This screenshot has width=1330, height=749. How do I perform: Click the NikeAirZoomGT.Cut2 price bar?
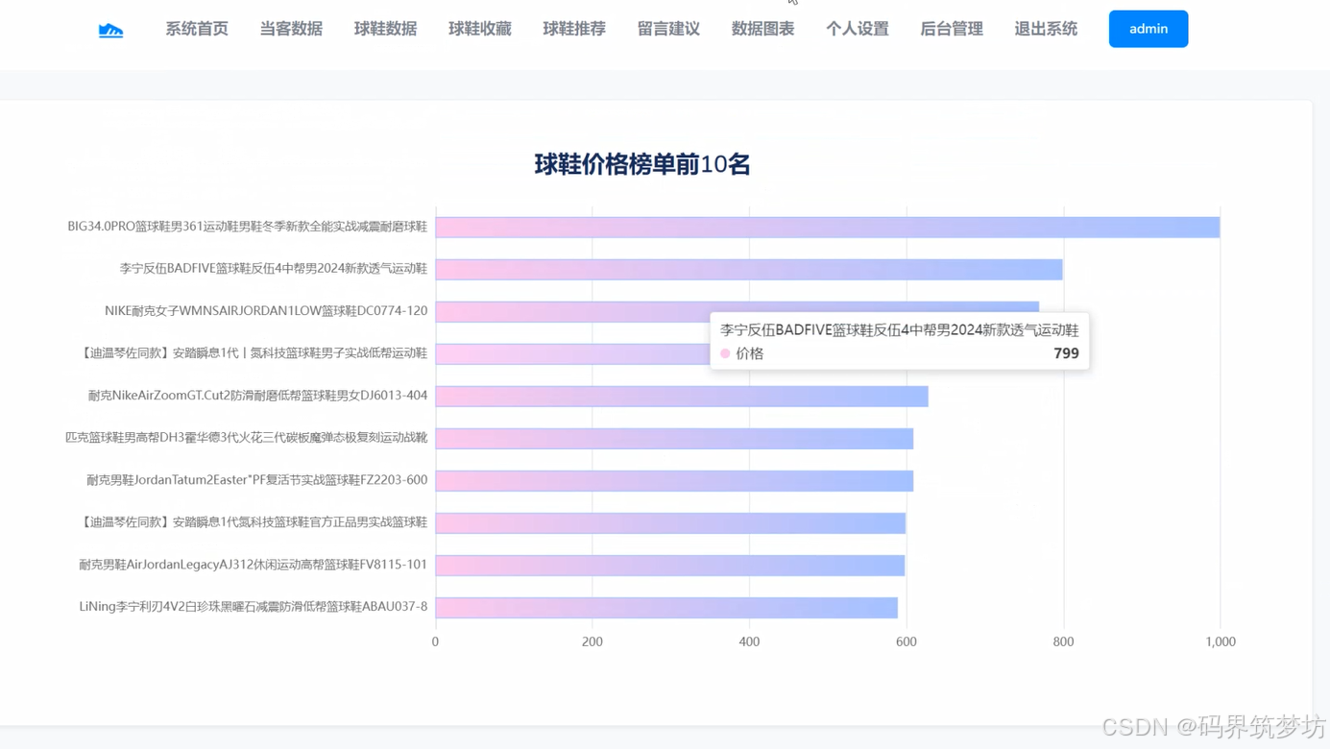[x=682, y=397]
